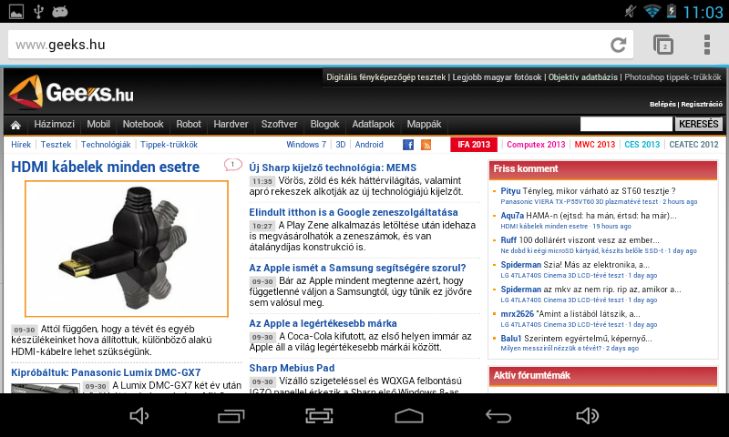
Task: Open the Robot menu
Action: (x=189, y=125)
